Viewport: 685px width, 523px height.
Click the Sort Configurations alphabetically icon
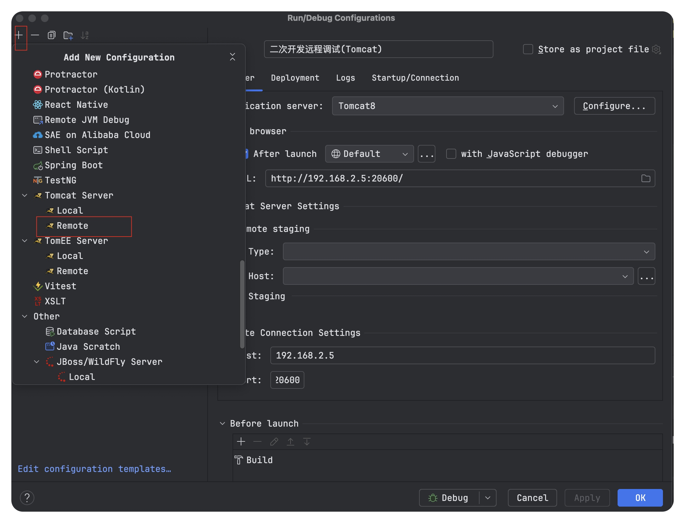click(84, 35)
